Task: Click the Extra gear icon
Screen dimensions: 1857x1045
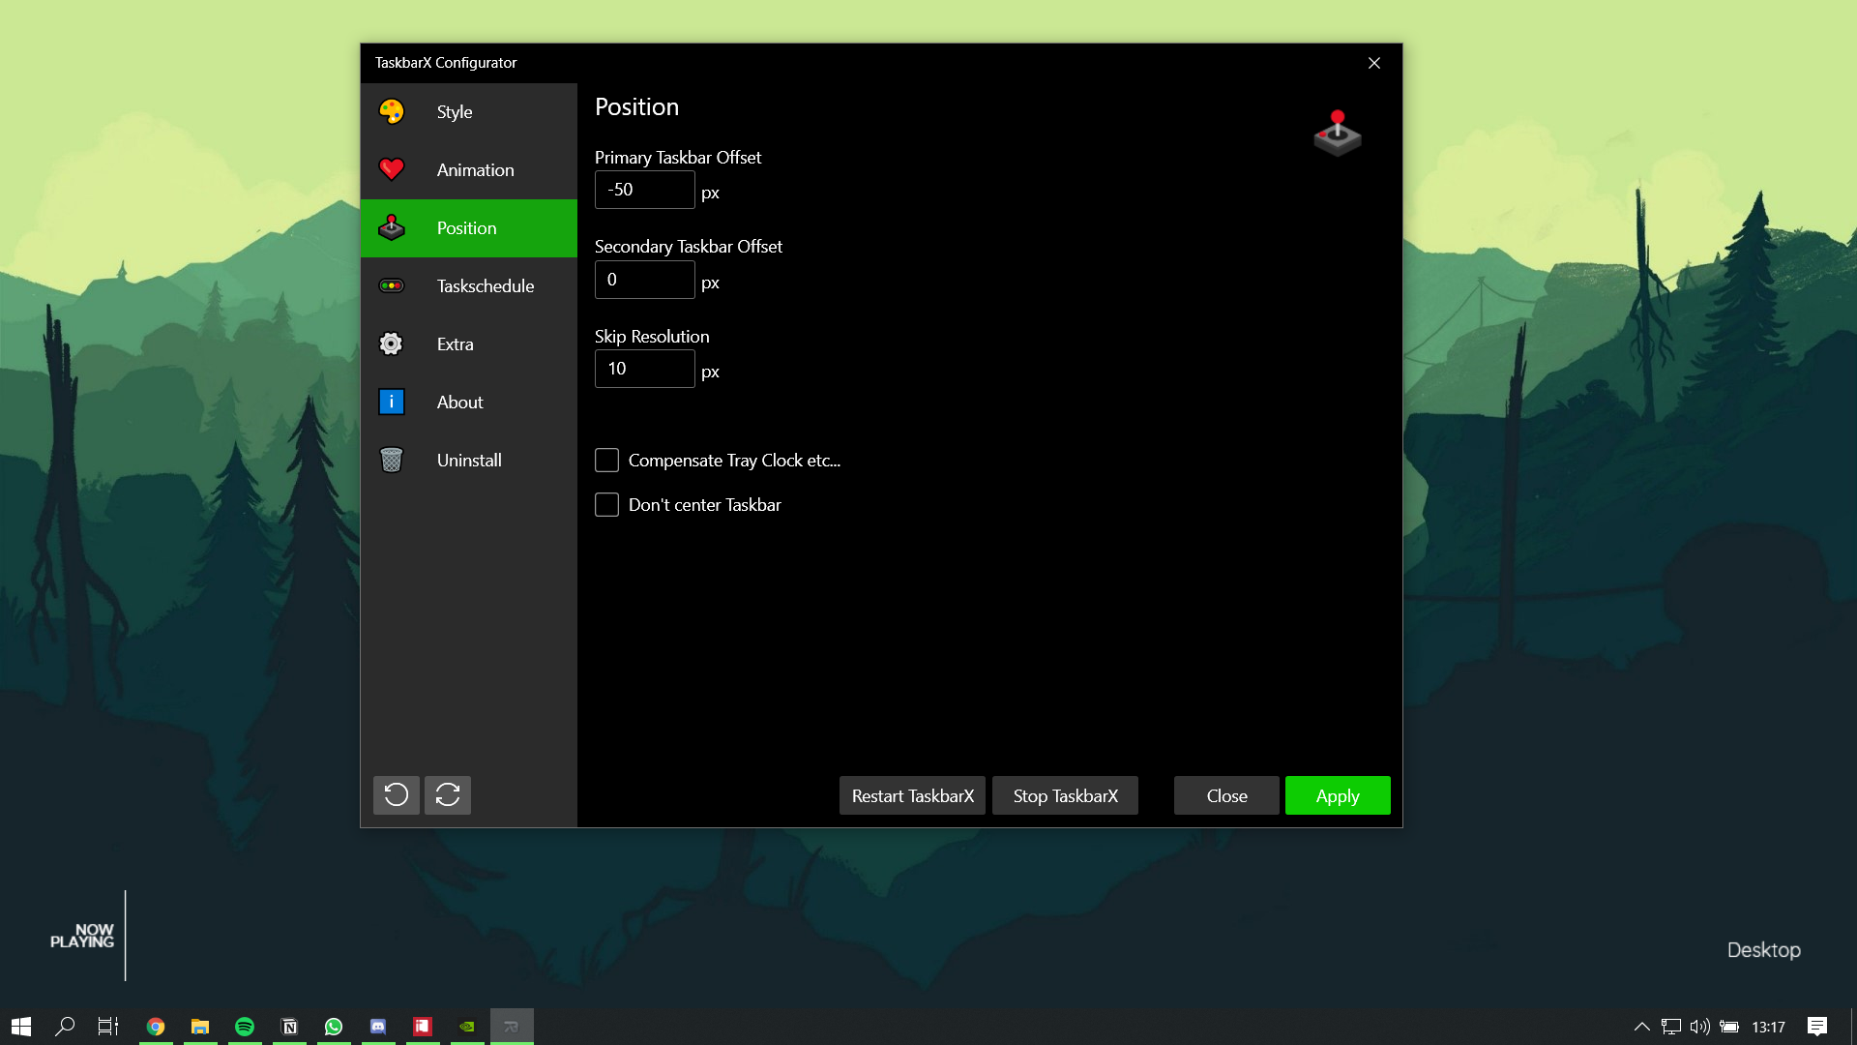Action: pos(391,343)
